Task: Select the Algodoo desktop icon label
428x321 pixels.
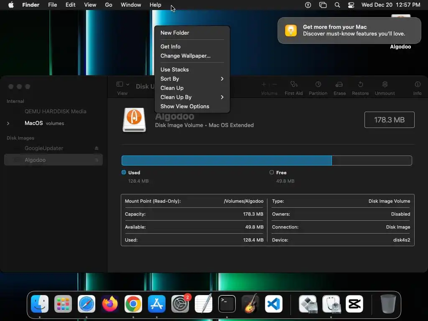Action: pyautogui.click(x=400, y=47)
